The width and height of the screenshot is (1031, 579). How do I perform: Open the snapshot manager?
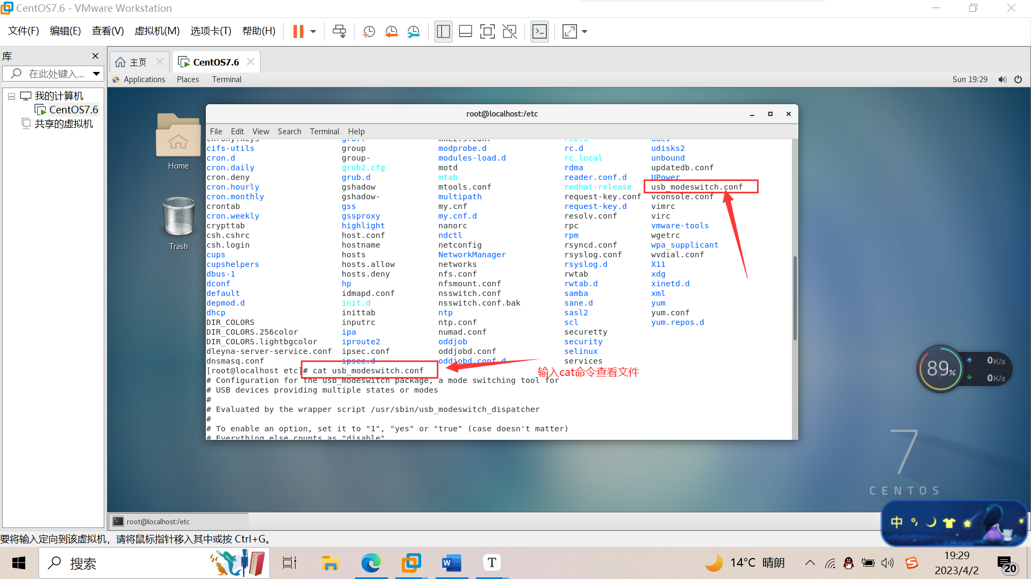click(413, 31)
